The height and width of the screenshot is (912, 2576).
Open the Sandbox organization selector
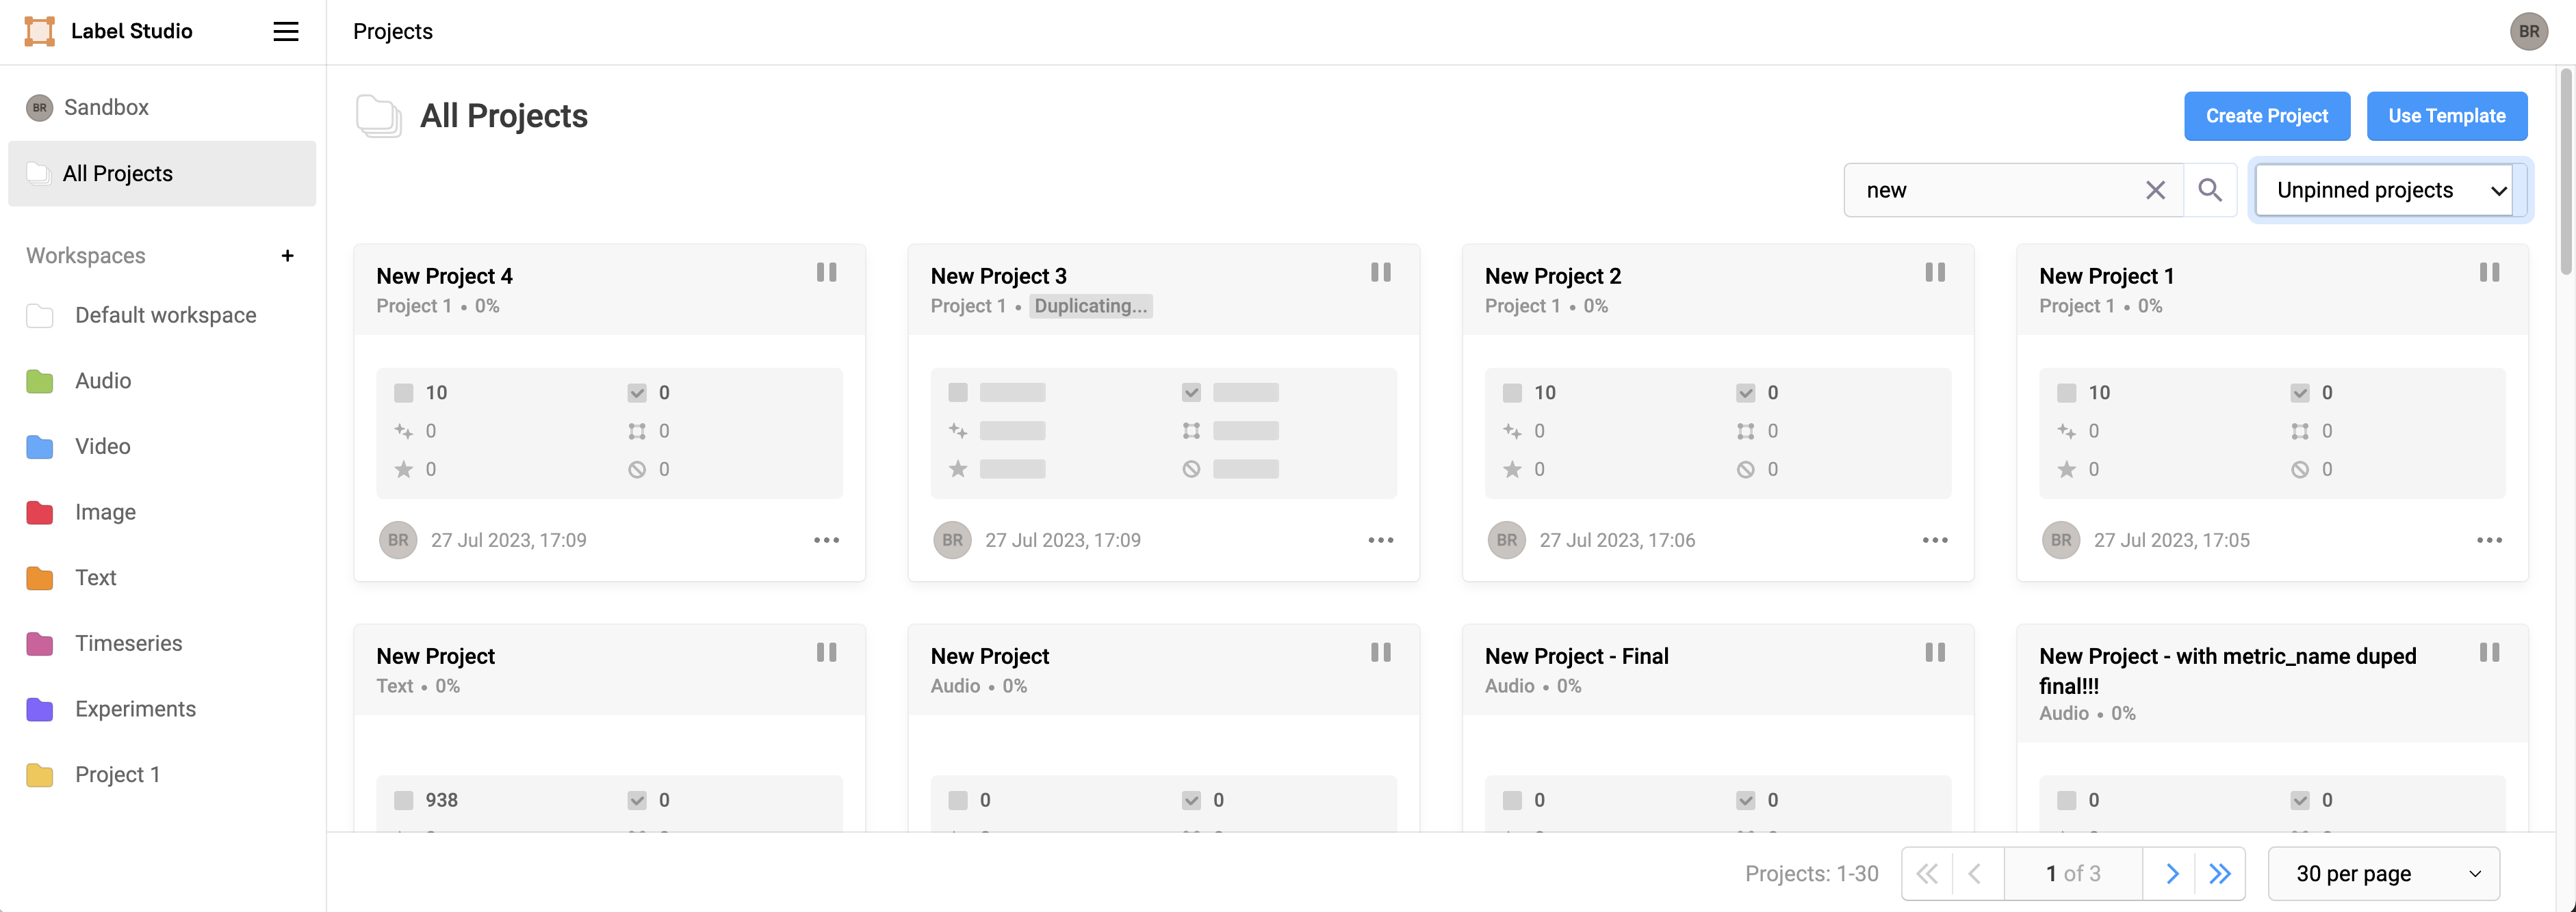click(105, 107)
